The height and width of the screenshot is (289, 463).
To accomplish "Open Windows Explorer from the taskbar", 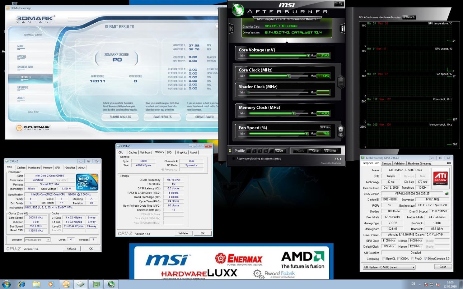I will click(x=36, y=284).
